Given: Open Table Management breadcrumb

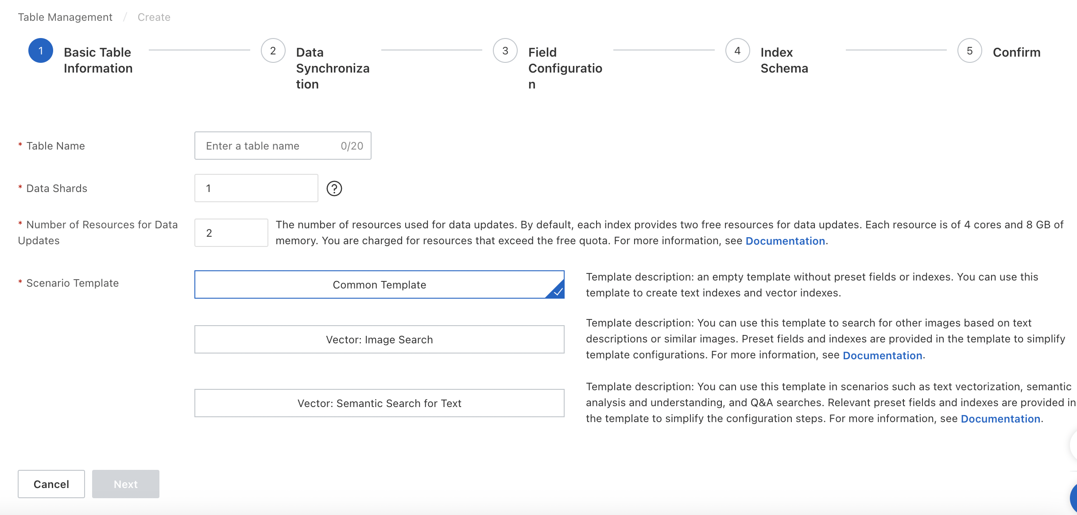Looking at the screenshot, I should [65, 17].
